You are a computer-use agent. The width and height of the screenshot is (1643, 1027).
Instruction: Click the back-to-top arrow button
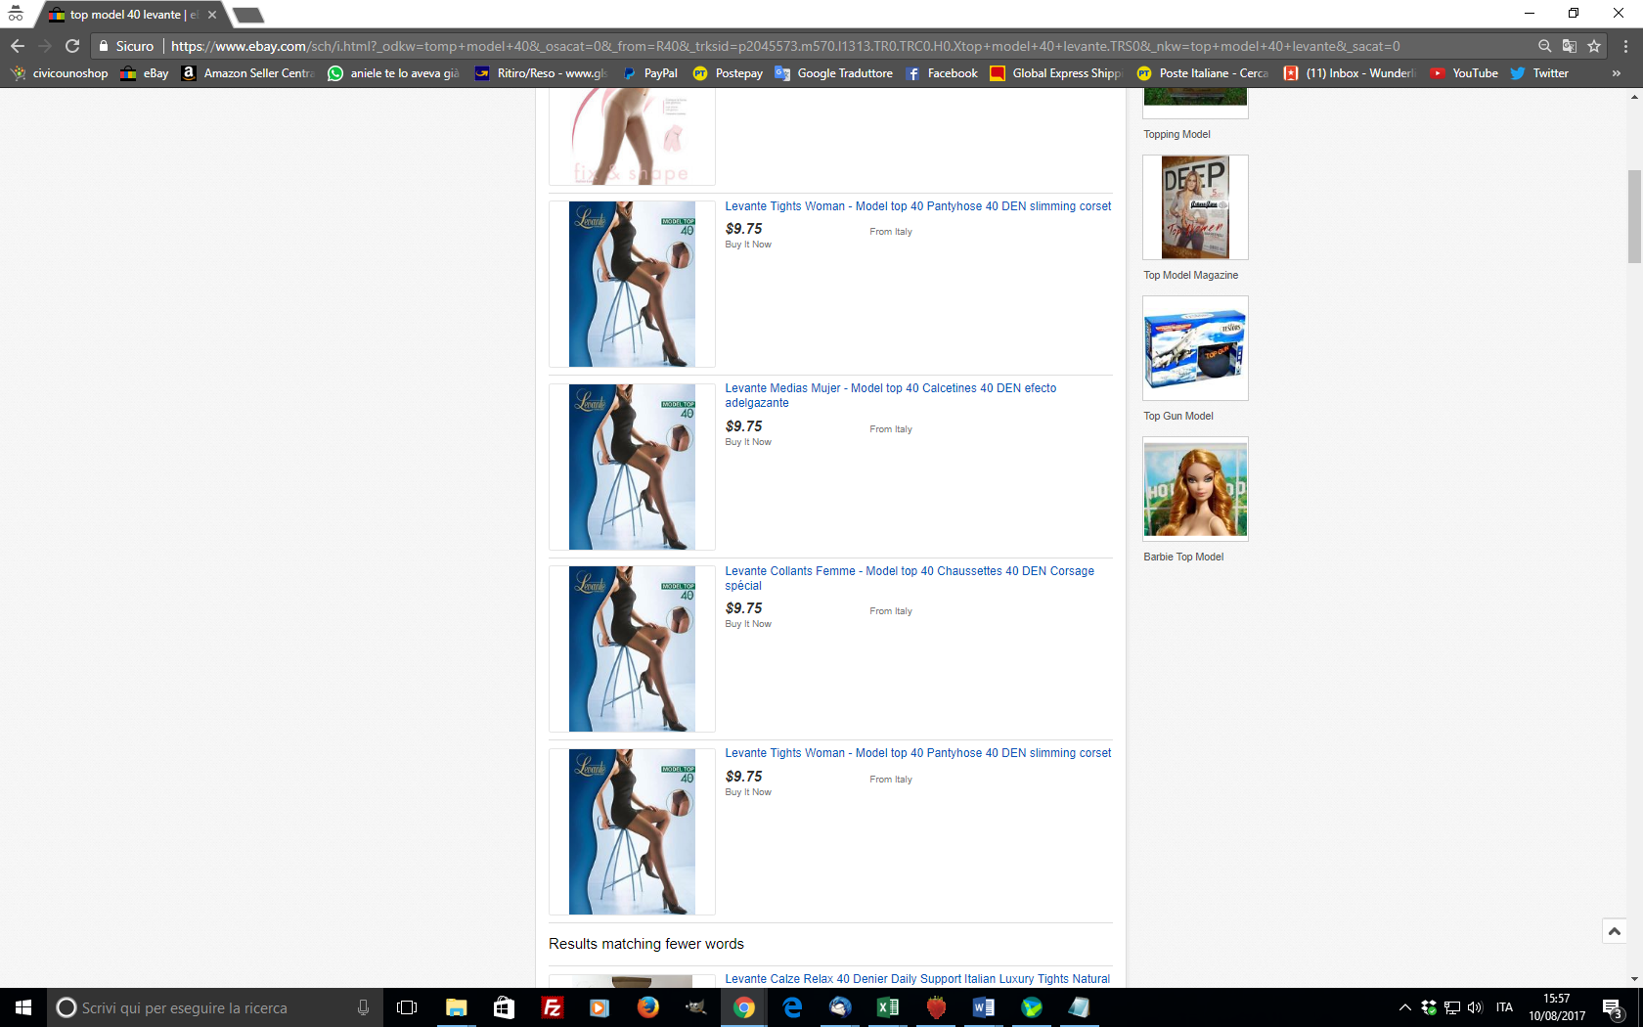pyautogui.click(x=1615, y=931)
